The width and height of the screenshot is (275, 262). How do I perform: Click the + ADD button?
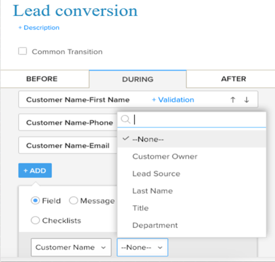(35, 171)
